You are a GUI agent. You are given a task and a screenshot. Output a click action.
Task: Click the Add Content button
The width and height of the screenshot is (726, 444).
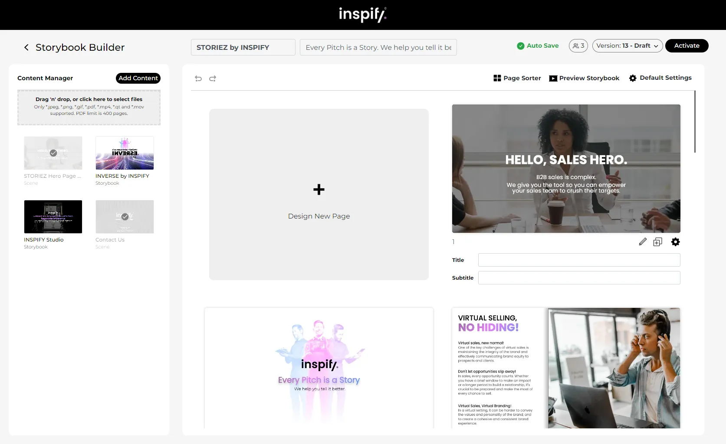(x=138, y=78)
